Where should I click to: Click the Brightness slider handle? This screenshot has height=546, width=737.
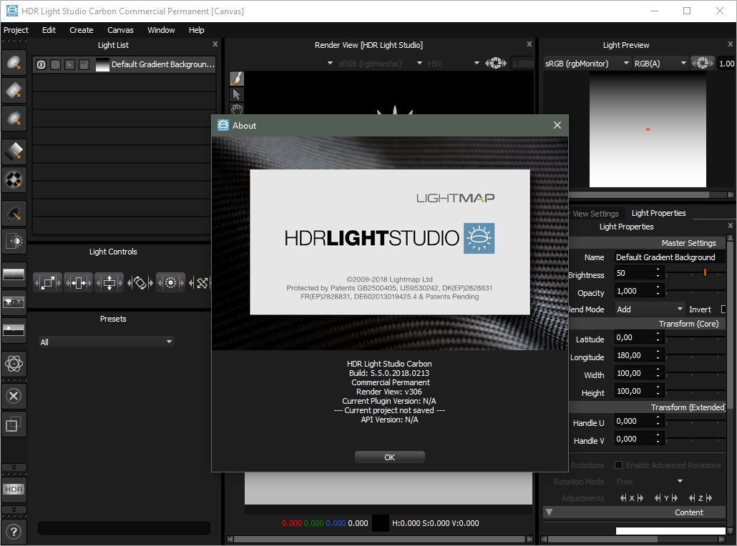[x=704, y=272]
